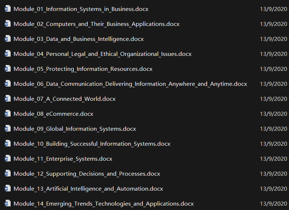289x210 pixels.
Task: Click the Word document icon of Module_03_Data_and_Business_Intelligence.docx
Action: (8, 39)
